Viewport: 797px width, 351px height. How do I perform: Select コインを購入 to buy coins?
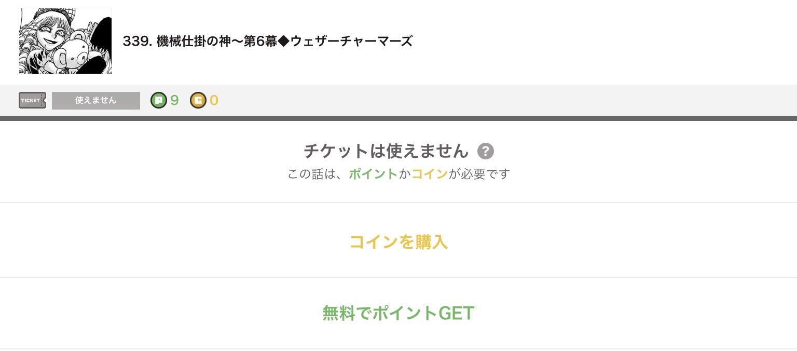click(x=398, y=242)
